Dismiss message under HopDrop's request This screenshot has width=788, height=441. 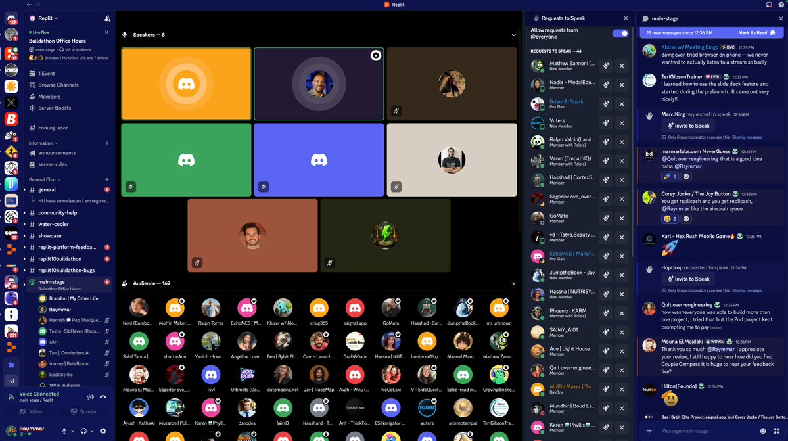click(747, 290)
